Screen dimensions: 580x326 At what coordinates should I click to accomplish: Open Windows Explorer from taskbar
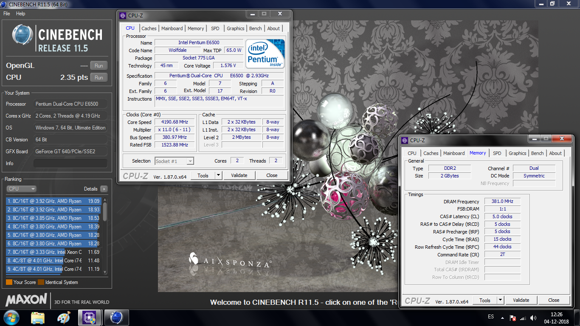38,318
